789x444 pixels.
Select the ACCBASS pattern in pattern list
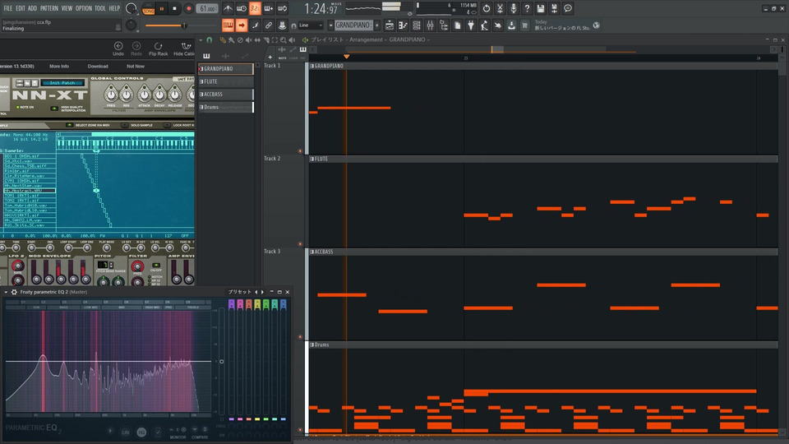coord(226,94)
